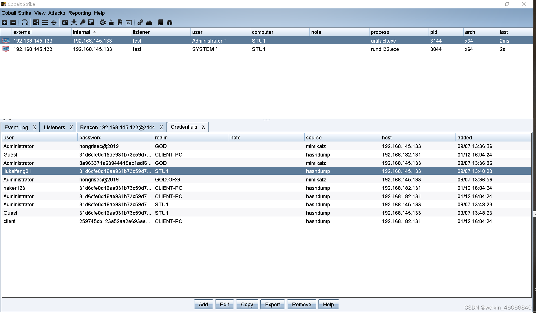Viewport: 536px width, 313px height.
Task: Switch to the Event Log tab
Action: [17, 128]
